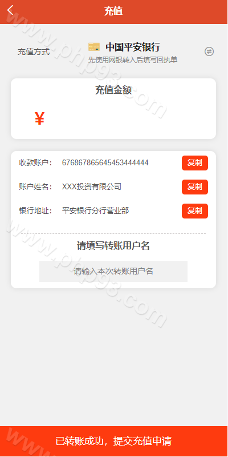This screenshot has height=457, width=228.
Task: Tap the 请填写转账用户名 heading
Action: coord(113,246)
